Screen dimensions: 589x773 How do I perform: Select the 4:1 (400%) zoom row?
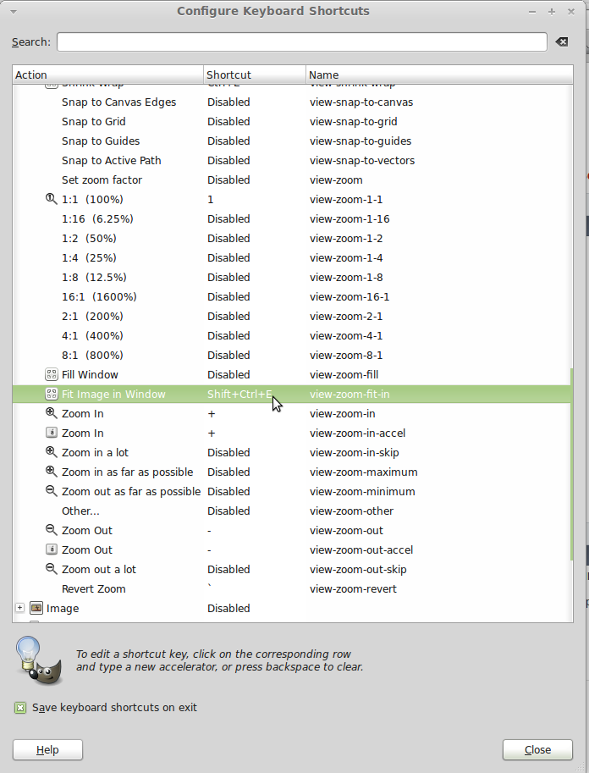(x=292, y=336)
